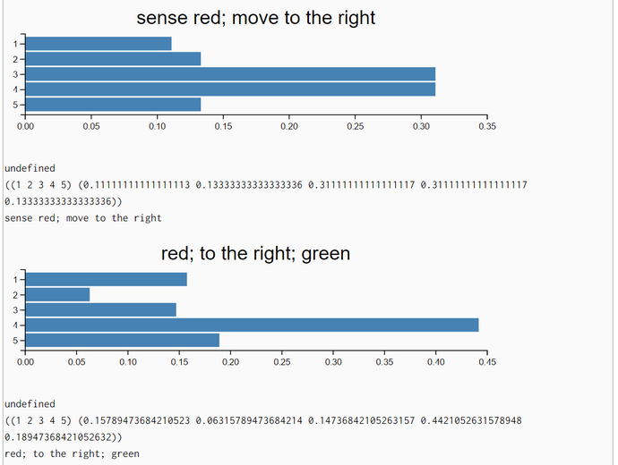Click the 'red; to the right; green' chart title
The height and width of the screenshot is (465, 618).
coord(255,253)
